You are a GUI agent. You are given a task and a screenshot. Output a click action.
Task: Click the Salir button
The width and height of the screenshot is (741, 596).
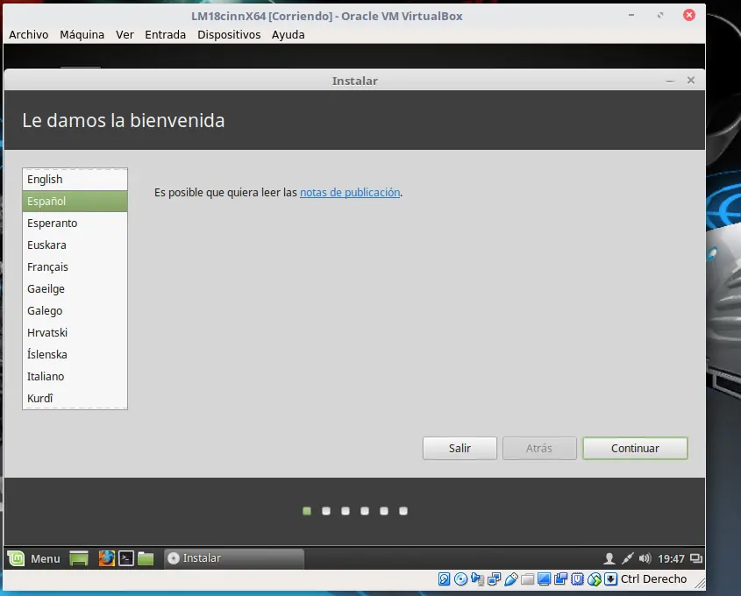tap(460, 448)
